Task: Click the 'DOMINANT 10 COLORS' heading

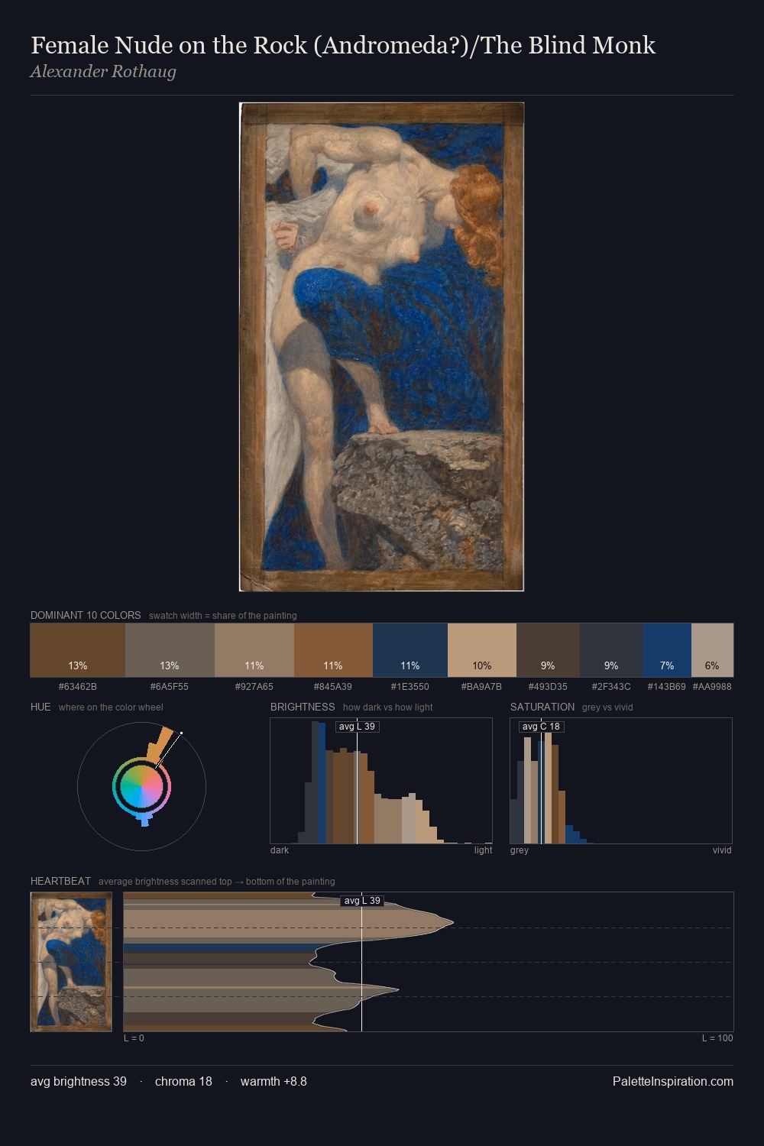Action: (86, 615)
